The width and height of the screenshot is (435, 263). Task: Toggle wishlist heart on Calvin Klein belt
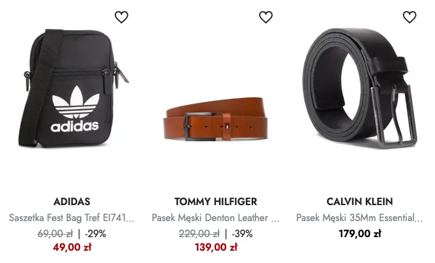[410, 17]
